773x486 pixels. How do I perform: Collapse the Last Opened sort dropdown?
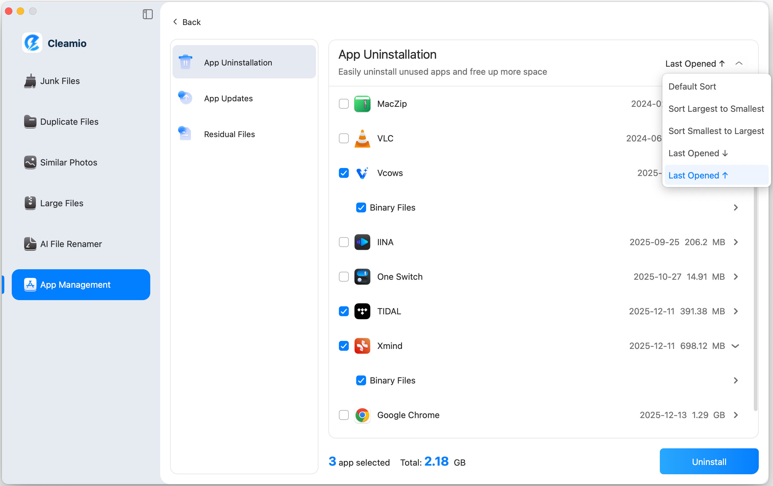(739, 63)
